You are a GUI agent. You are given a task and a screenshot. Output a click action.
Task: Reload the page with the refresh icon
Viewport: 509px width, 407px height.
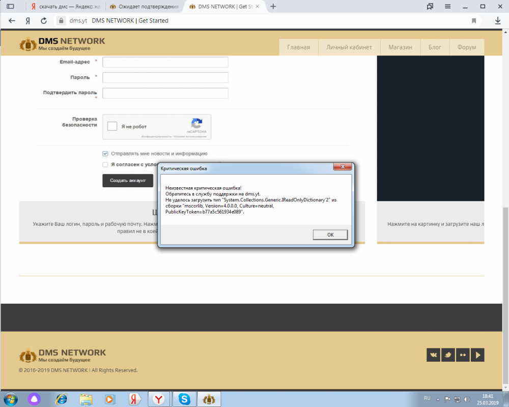tap(44, 21)
